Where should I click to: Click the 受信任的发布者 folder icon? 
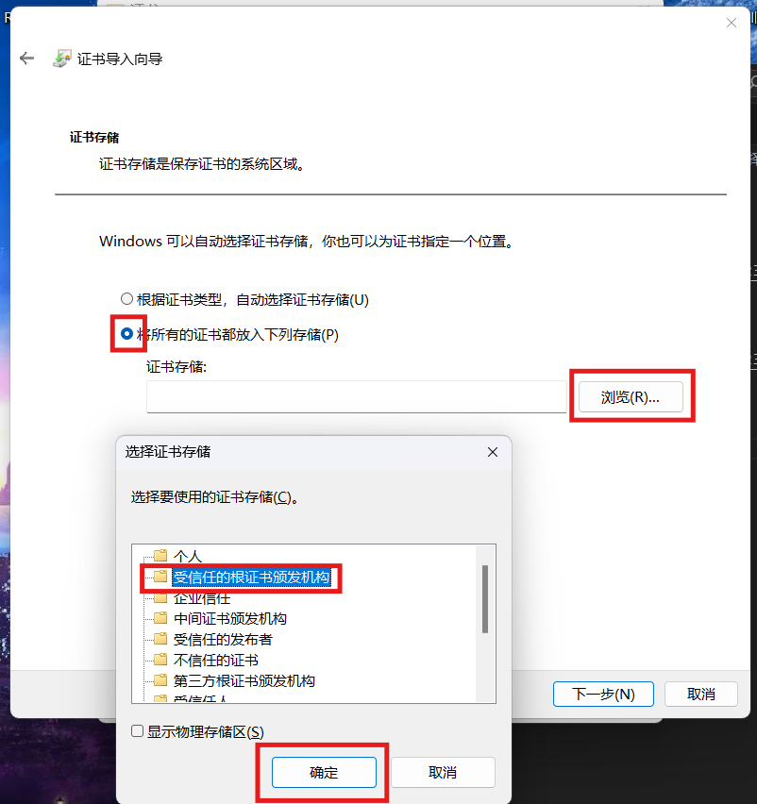(x=160, y=639)
